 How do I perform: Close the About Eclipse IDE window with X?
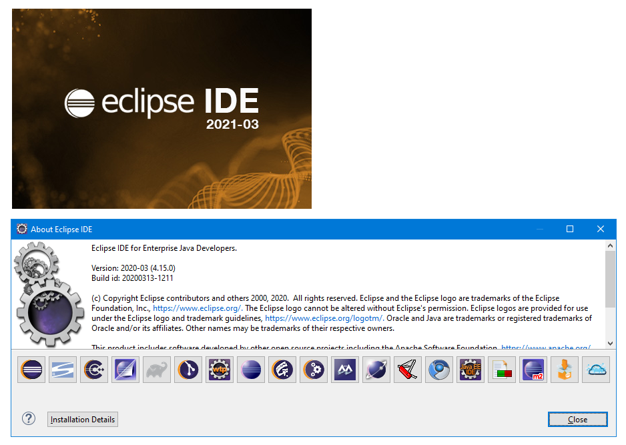coord(601,229)
